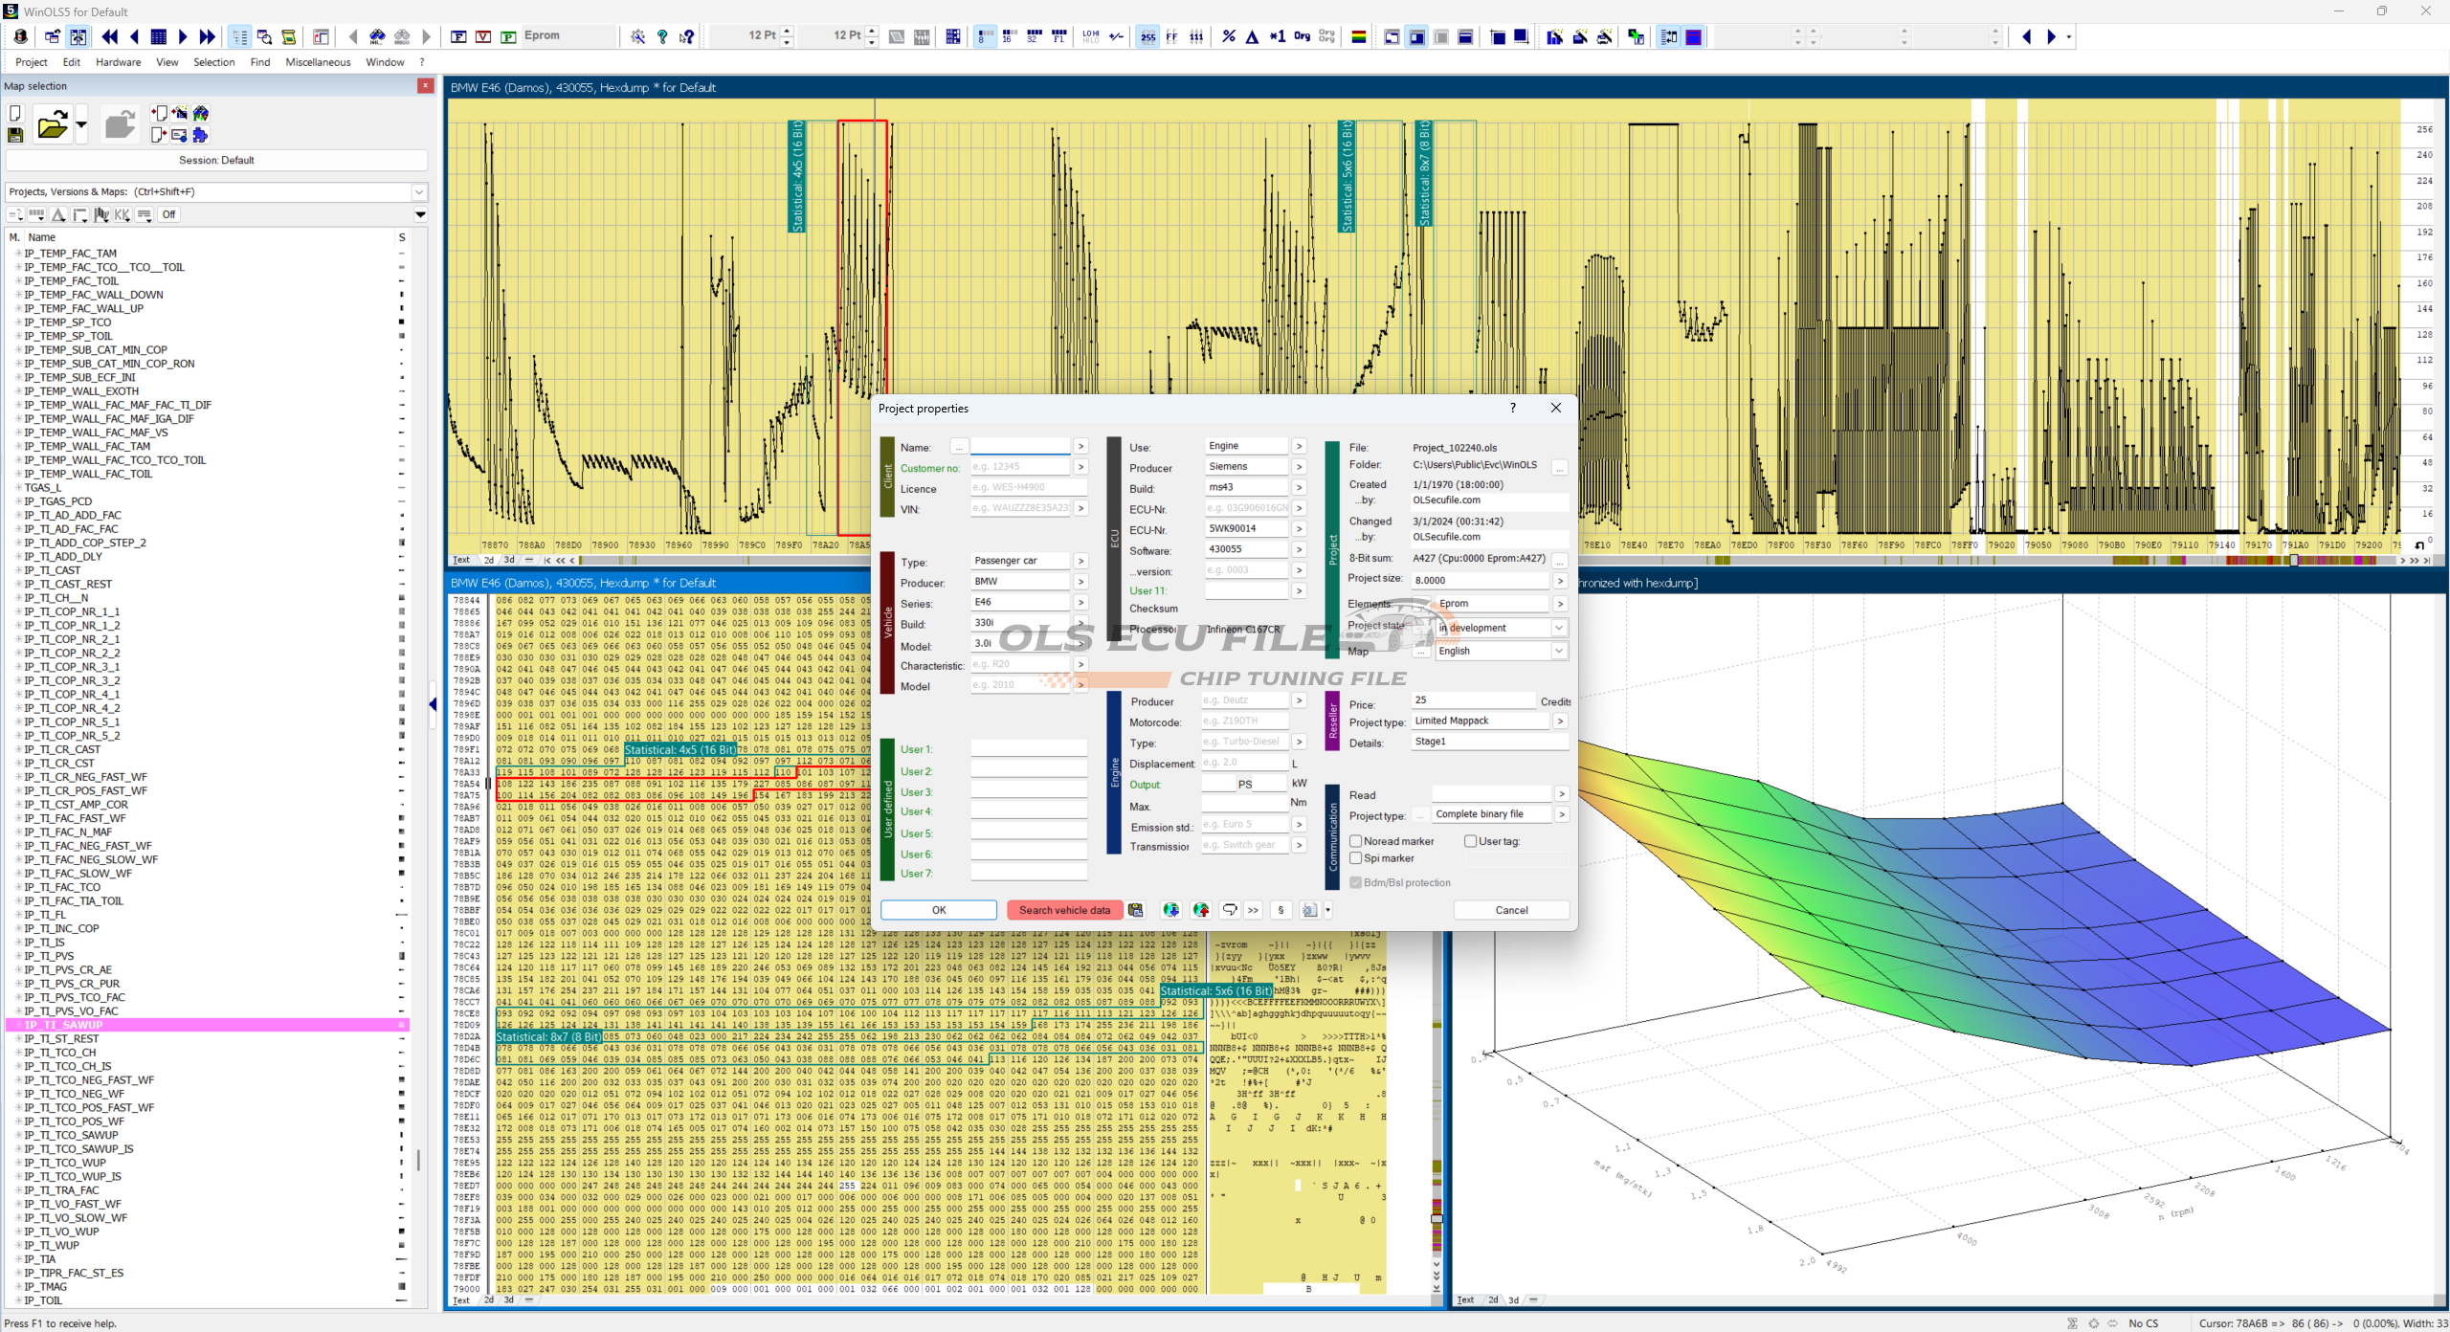Viewport: 2450px width, 1332px height.
Task: Click the blue grid icon between navigation arrows
Action: (159, 36)
